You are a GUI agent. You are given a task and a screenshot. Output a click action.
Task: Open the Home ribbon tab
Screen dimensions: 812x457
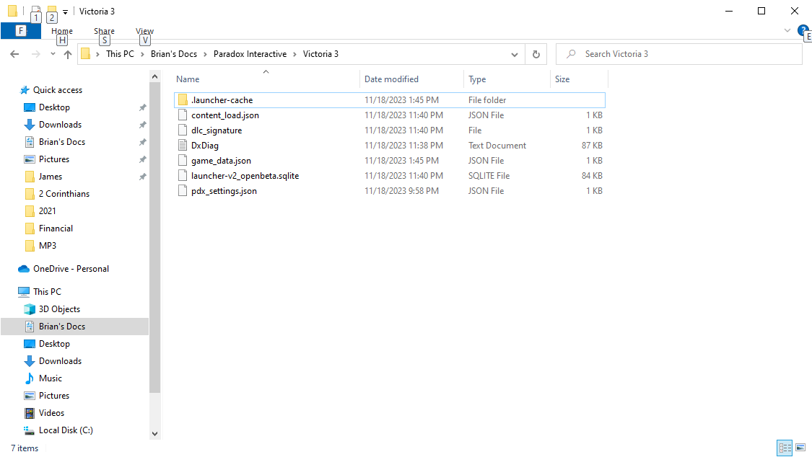[x=62, y=31]
